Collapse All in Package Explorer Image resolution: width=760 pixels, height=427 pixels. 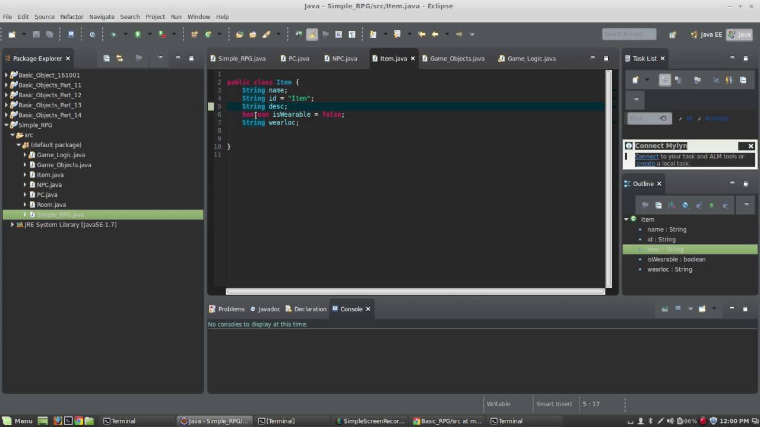pos(106,58)
